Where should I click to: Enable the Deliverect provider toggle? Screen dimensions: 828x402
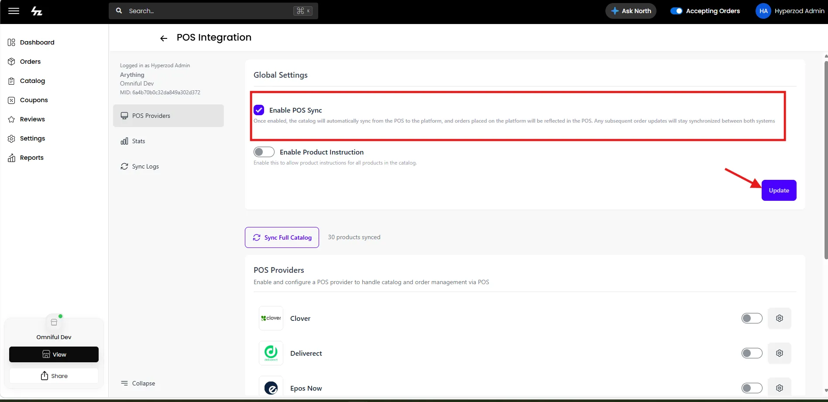pos(752,353)
